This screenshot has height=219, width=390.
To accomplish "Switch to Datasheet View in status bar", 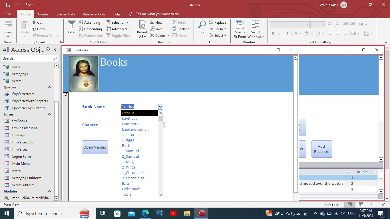I will click(361, 204).
